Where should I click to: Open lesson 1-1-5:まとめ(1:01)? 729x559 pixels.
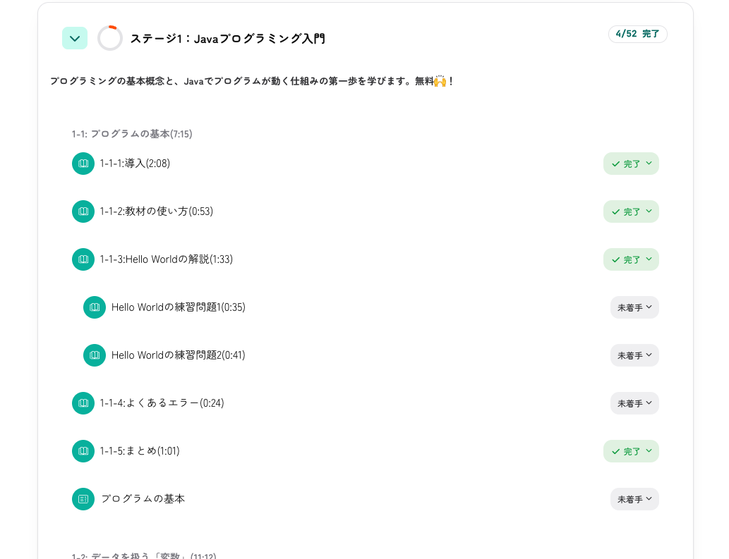(x=140, y=451)
